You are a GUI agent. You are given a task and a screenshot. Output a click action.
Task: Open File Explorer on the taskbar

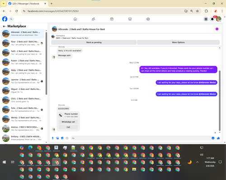pyautogui.click(x=134, y=170)
